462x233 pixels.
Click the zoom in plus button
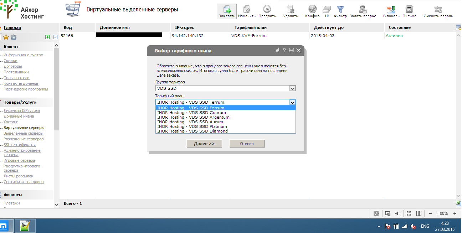(455, 213)
